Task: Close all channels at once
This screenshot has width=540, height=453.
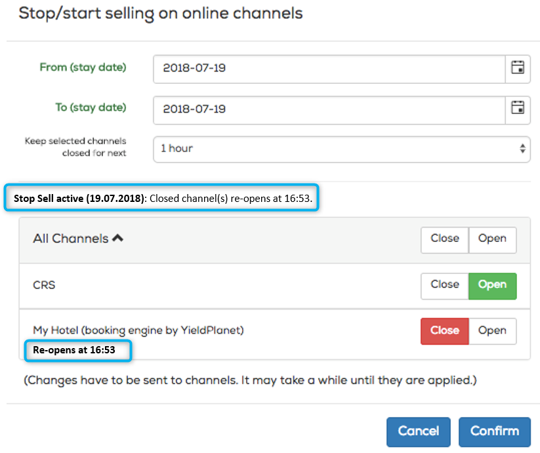Action: [x=445, y=240]
